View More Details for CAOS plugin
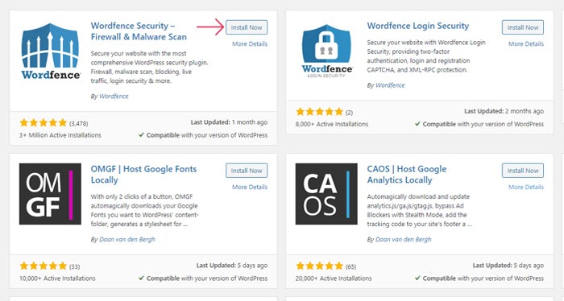The image size is (564, 301). 526,188
